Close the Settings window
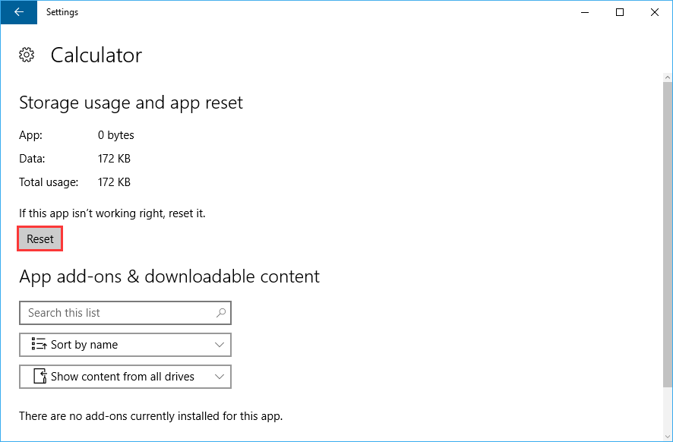The width and height of the screenshot is (673, 442). [655, 12]
